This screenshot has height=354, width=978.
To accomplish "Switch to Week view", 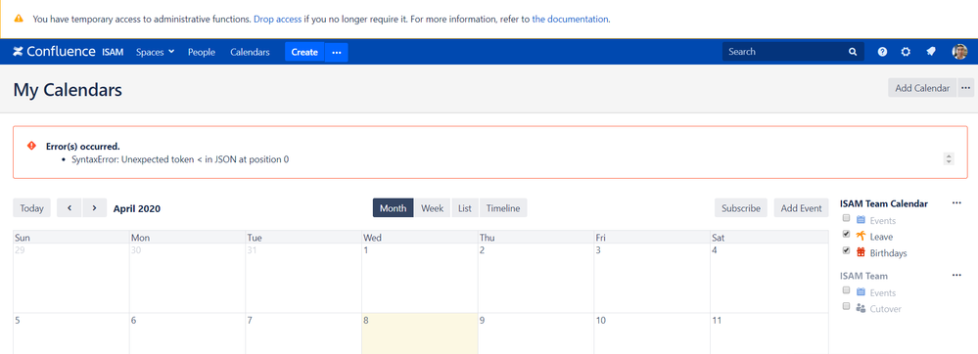I will click(433, 208).
